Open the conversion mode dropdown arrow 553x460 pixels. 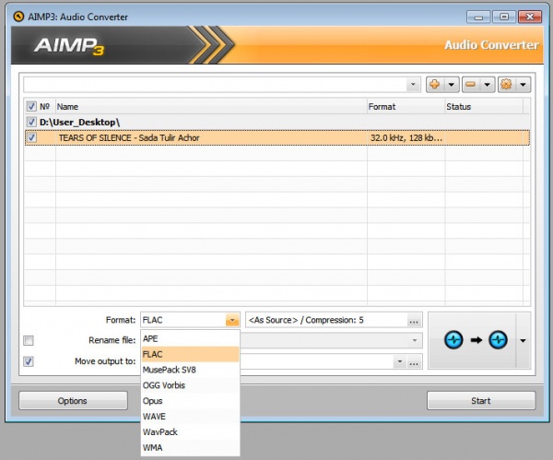click(x=524, y=340)
